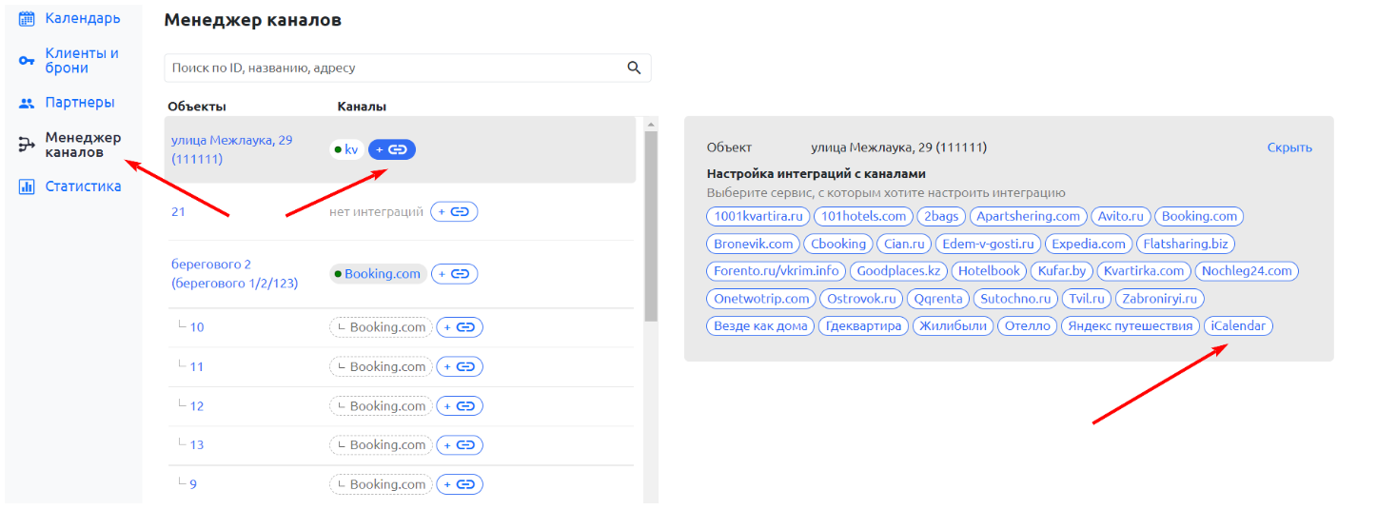Click Booking.com badge of берегового 2
The image size is (1377, 510).
[378, 274]
